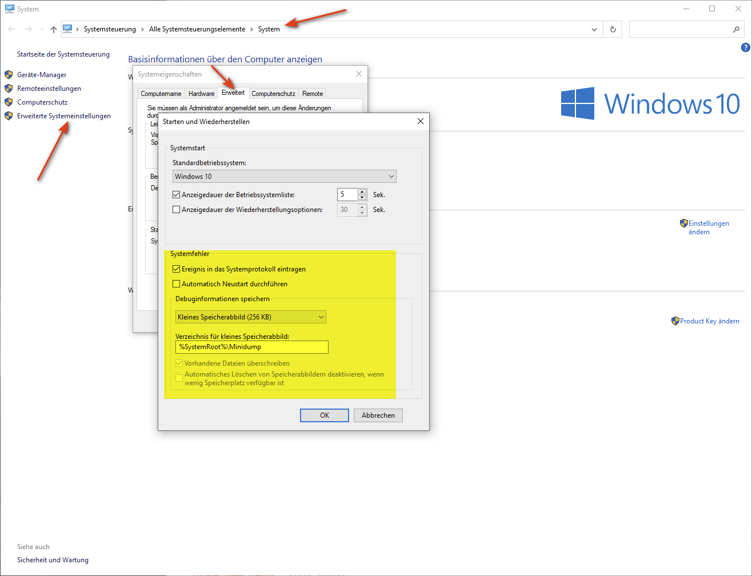Image resolution: width=752 pixels, height=576 pixels.
Task: Decrease Betriebssystemliste seconds with down arrow
Action: [362, 198]
